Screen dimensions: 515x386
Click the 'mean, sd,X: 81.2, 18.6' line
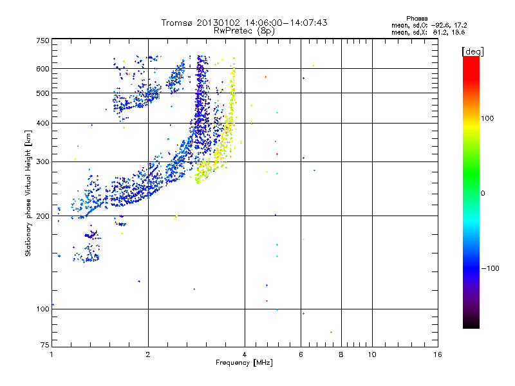tap(428, 32)
